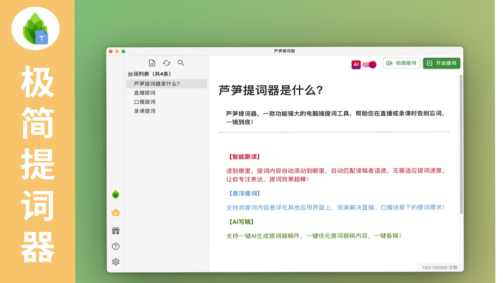Click the blue paragraph starting 支持将提词内容悬浮
This screenshot has height=283, width=503.
(335, 207)
